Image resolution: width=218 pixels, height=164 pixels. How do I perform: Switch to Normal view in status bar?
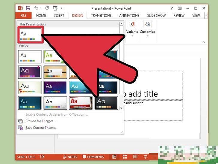tap(114, 157)
